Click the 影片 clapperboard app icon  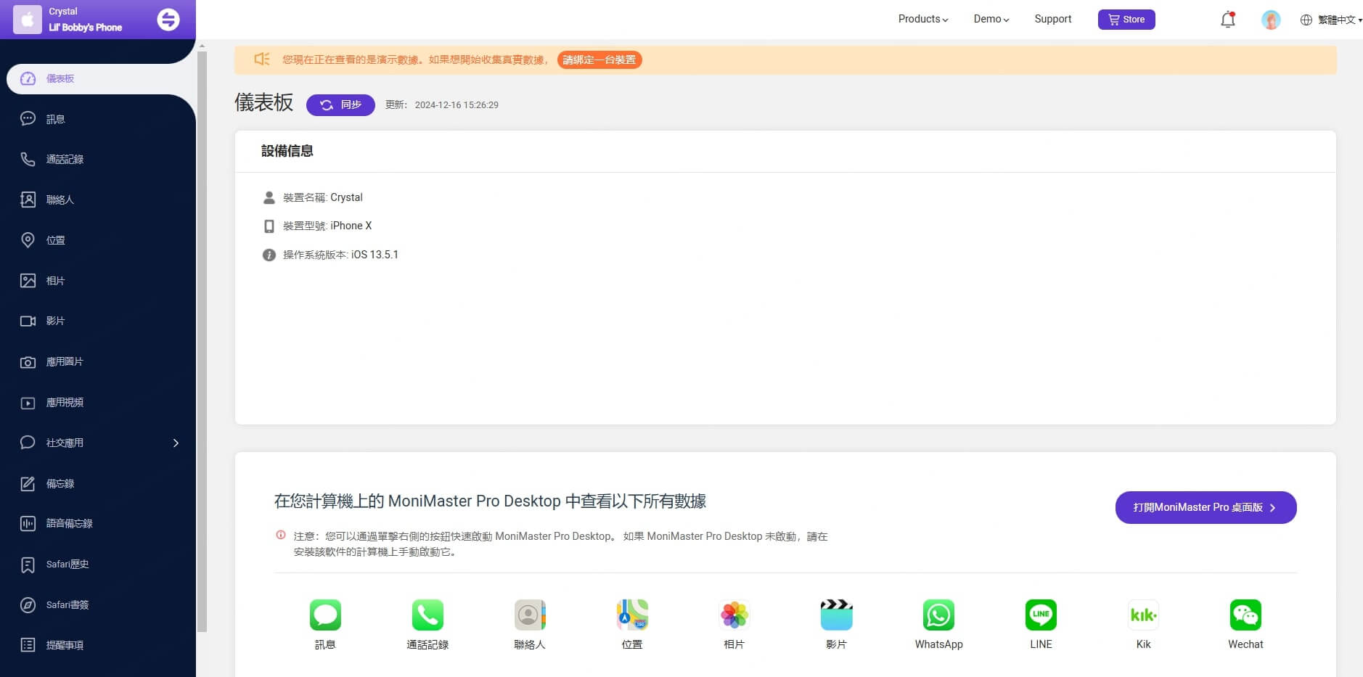836,615
